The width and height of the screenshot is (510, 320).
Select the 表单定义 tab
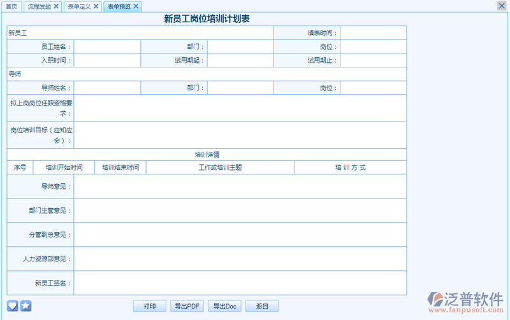[79, 6]
